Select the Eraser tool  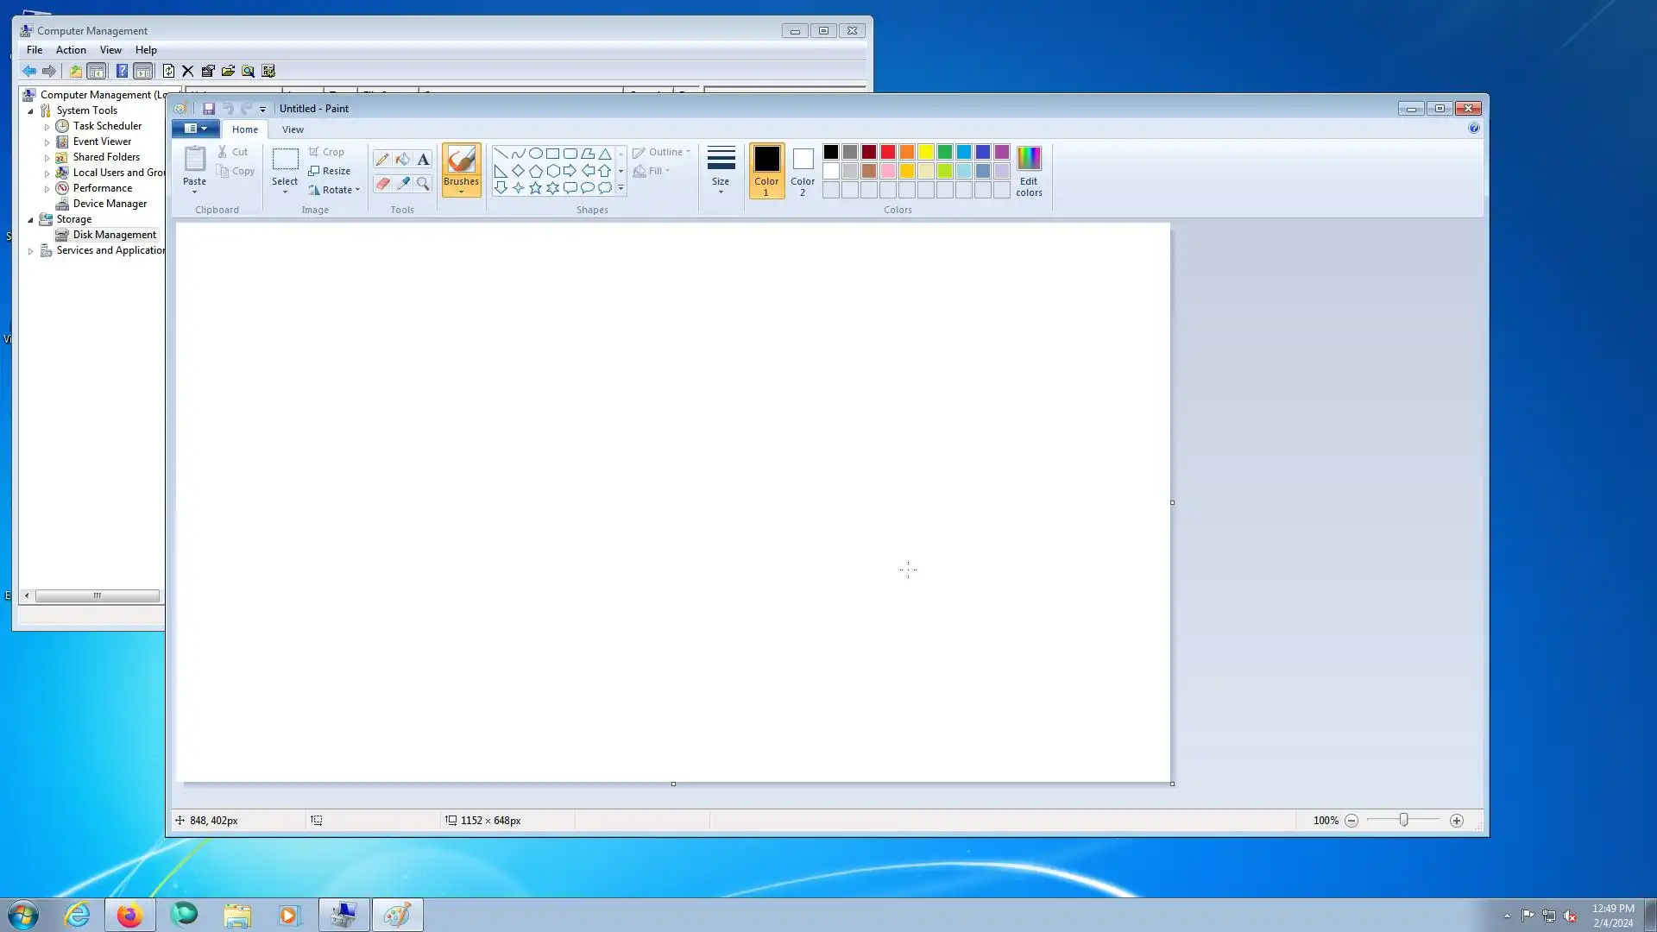(381, 183)
